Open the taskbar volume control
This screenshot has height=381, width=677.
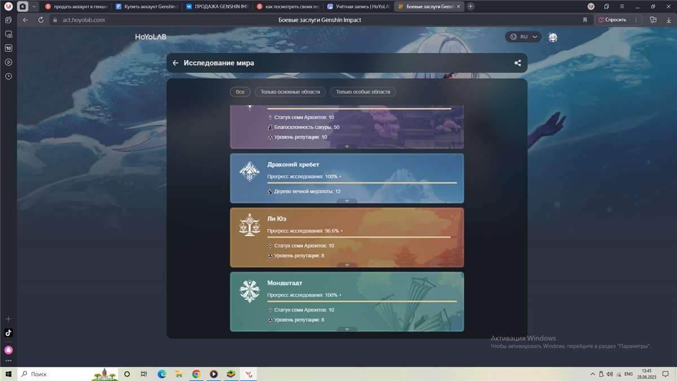pos(610,374)
